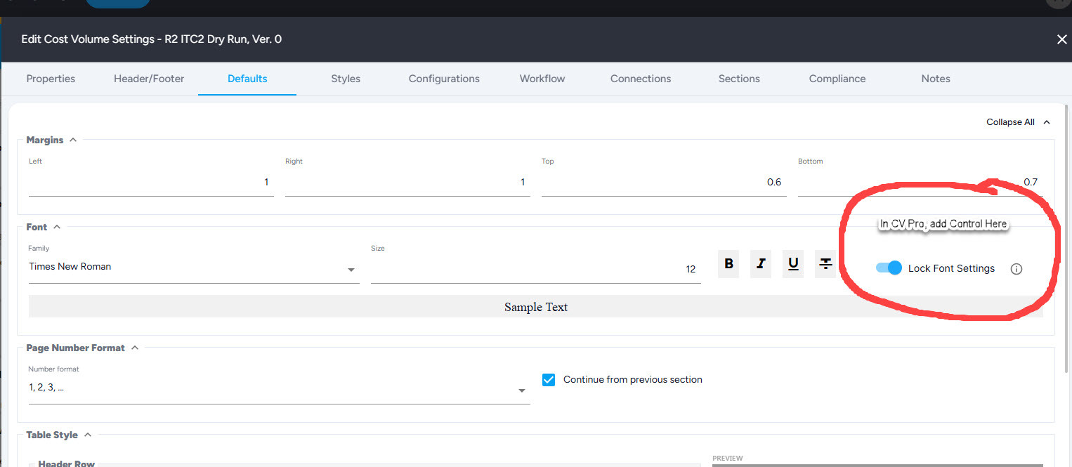The width and height of the screenshot is (1072, 467).
Task: Collapse the Table Style section
Action: 88,435
